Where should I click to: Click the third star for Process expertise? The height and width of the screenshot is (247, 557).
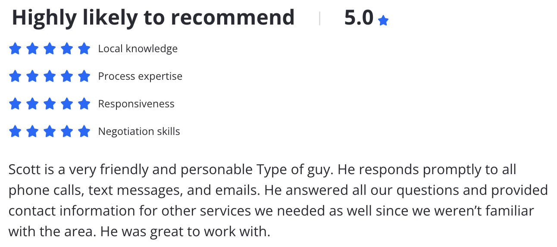(50, 76)
